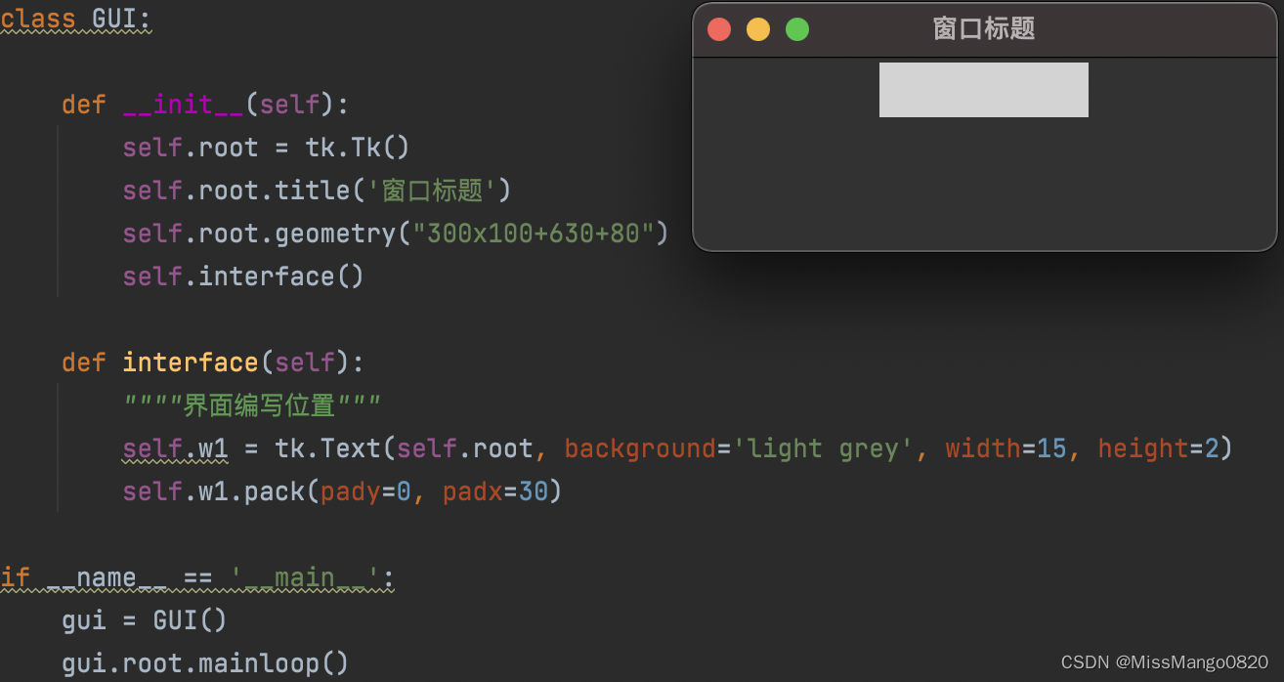Click the 'self.w1.pack(pady=0, padx=30)' line
1284x682 pixels.
tap(343, 490)
